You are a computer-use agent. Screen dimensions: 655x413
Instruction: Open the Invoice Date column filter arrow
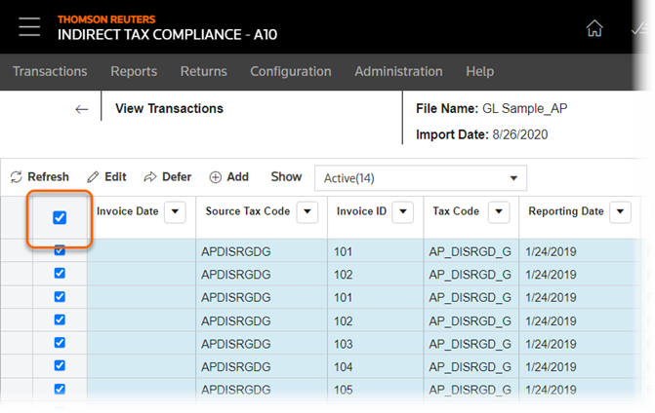[x=175, y=211]
